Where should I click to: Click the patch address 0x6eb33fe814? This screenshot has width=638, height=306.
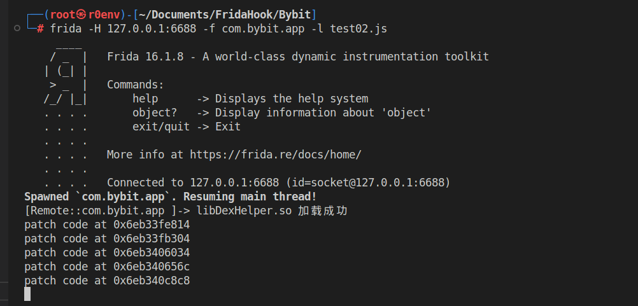coord(152,225)
